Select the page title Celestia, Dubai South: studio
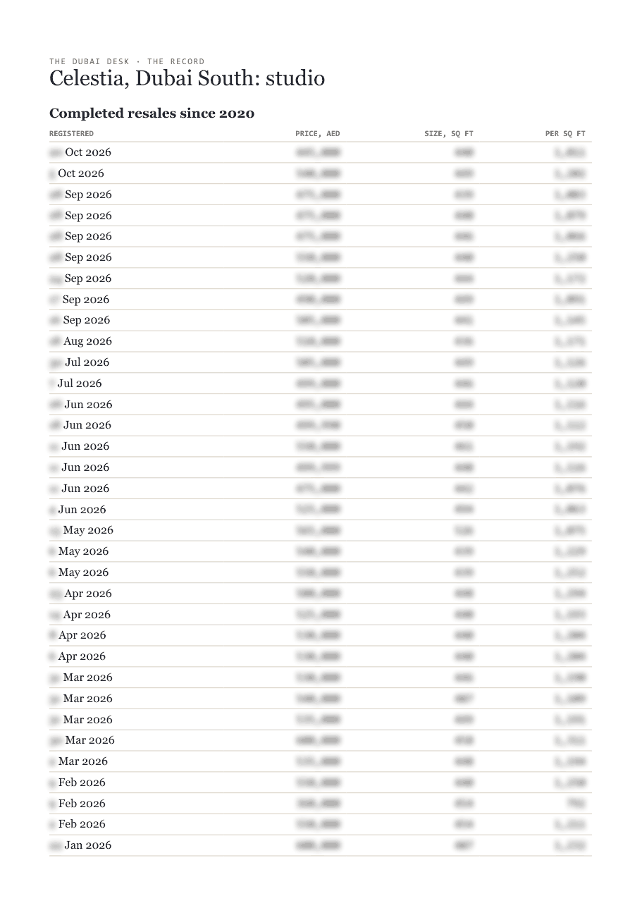Viewport: 642px width, 908px height. tap(187, 78)
